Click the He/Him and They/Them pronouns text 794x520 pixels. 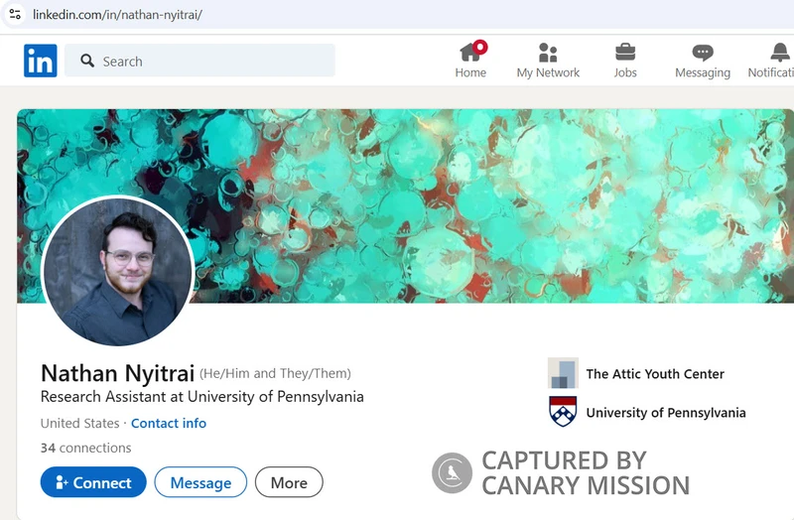[x=275, y=374]
